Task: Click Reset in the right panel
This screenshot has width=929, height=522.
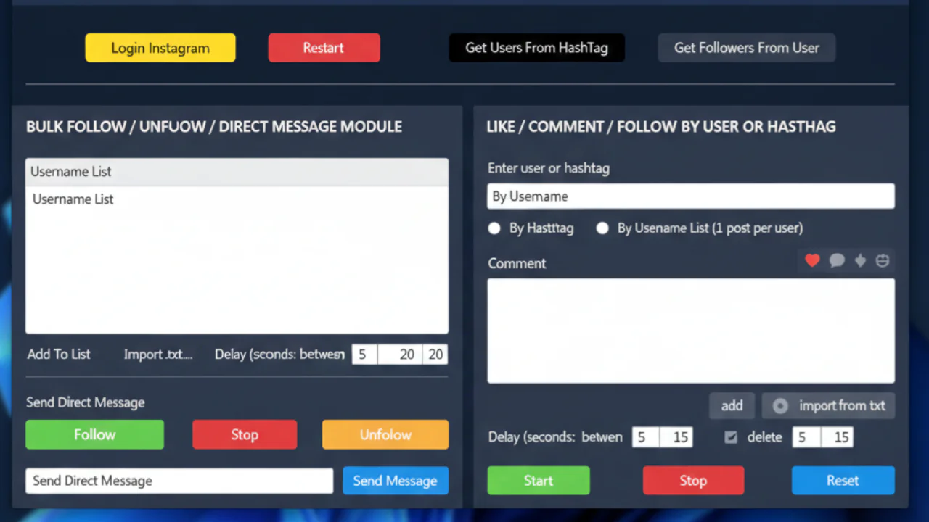Action: pos(843,480)
